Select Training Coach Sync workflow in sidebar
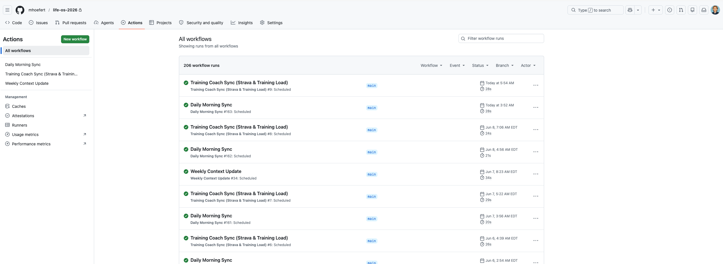 coord(46,74)
